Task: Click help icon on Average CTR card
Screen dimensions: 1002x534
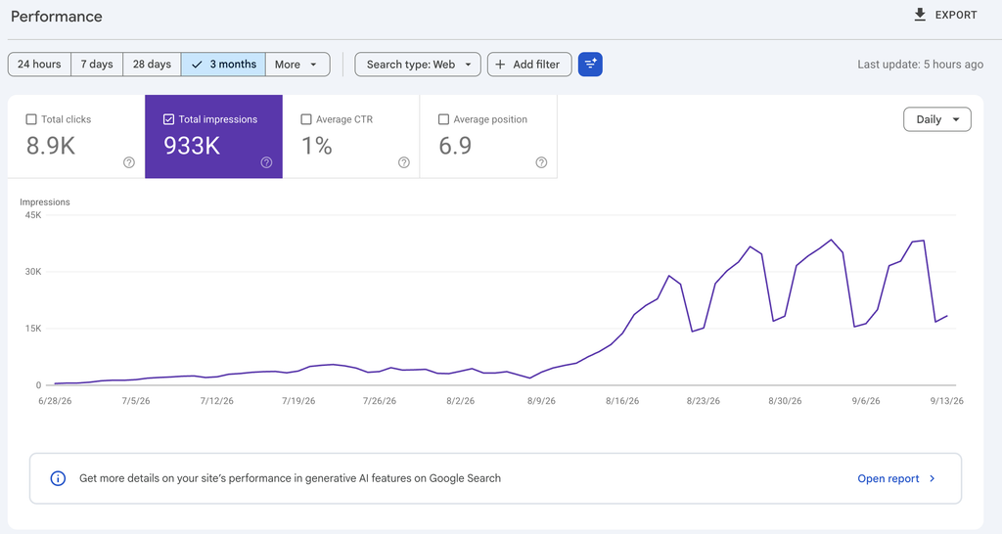Action: point(404,162)
